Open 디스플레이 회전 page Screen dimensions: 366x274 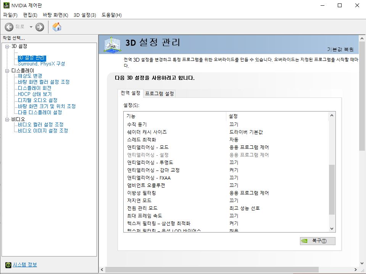(x=35, y=88)
